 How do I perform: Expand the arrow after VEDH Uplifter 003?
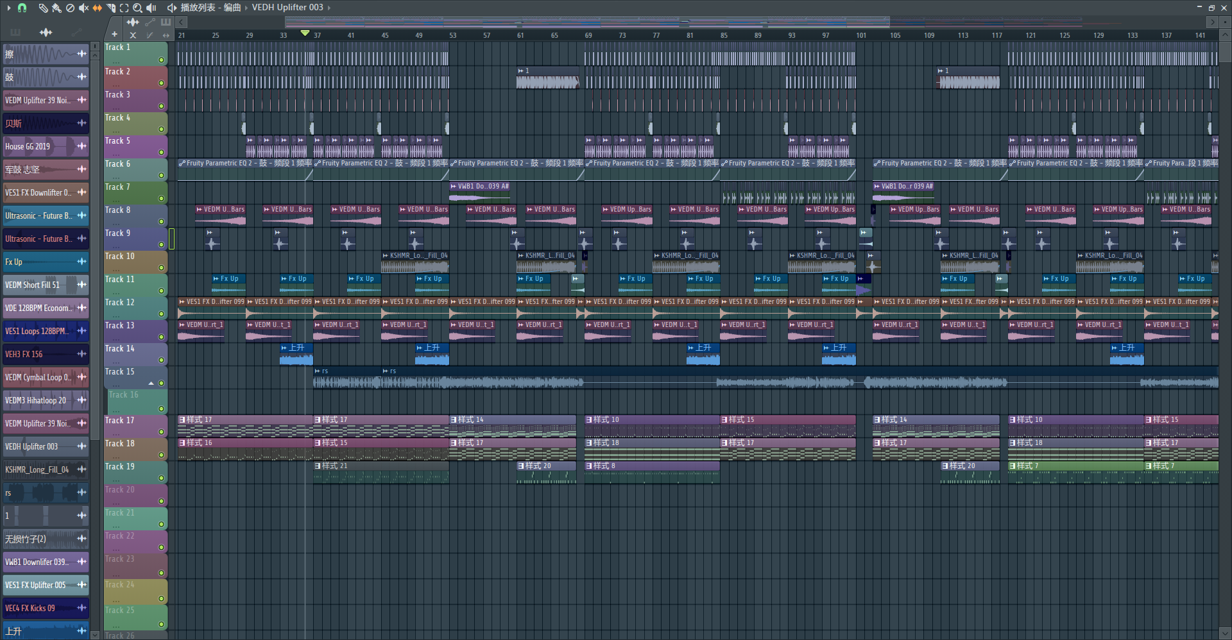[329, 8]
